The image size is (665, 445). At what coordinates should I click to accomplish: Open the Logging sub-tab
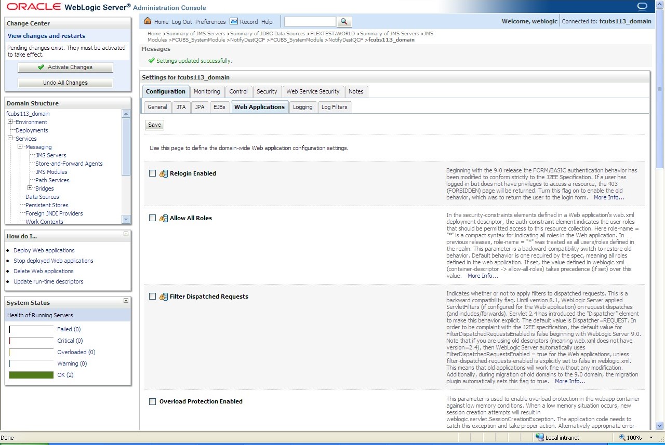(x=302, y=107)
